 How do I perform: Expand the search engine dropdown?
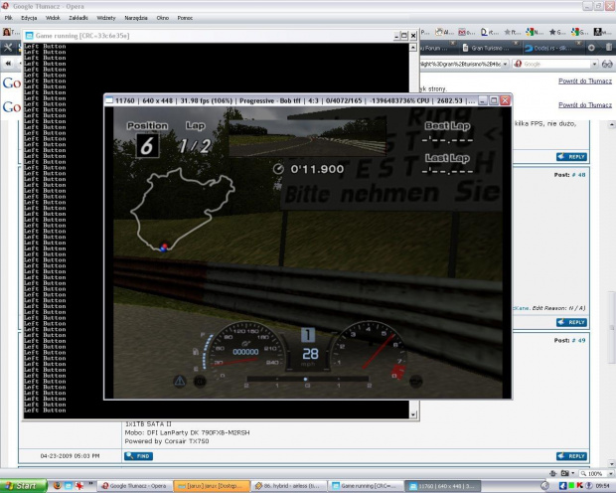594,64
